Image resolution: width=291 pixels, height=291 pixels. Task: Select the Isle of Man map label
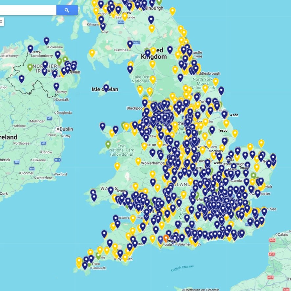click(105, 89)
